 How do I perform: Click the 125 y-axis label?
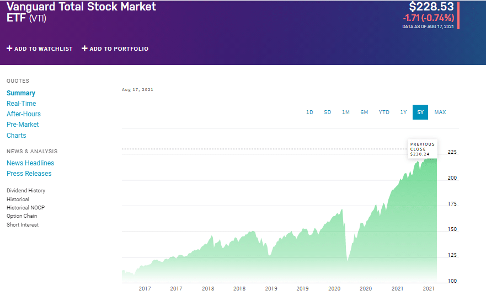point(452,255)
